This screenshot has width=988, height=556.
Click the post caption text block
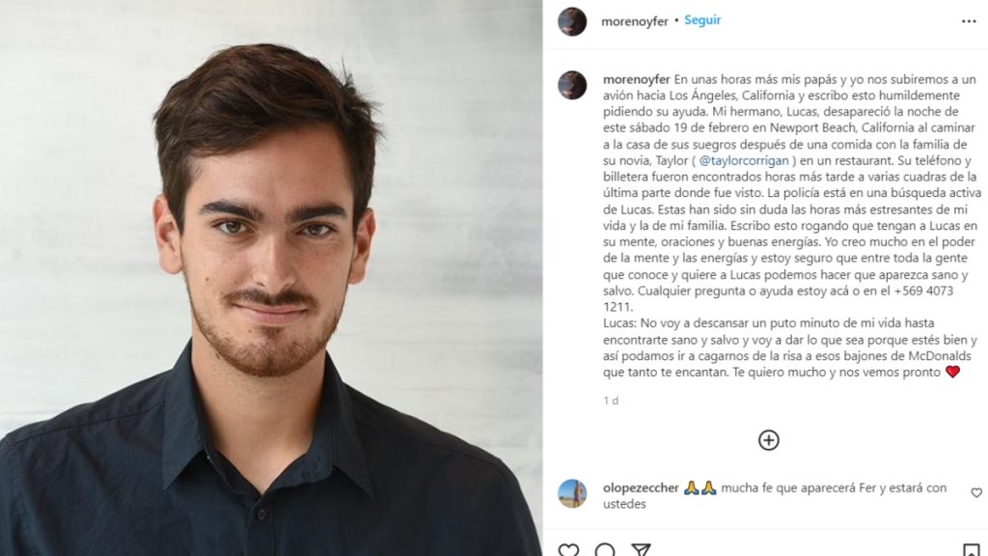click(x=791, y=226)
